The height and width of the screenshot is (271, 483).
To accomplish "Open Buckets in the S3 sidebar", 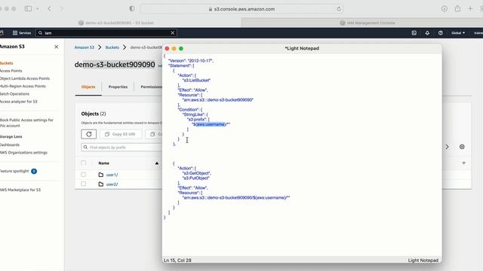I will [6, 63].
